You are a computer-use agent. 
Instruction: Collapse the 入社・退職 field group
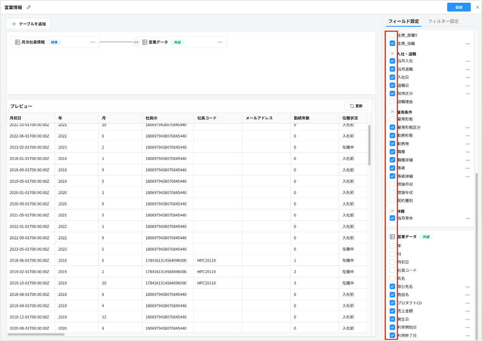point(392,54)
